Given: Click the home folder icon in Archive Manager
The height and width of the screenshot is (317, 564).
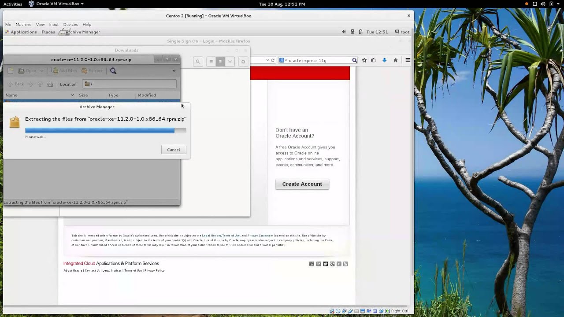Looking at the screenshot, I should tap(50, 84).
